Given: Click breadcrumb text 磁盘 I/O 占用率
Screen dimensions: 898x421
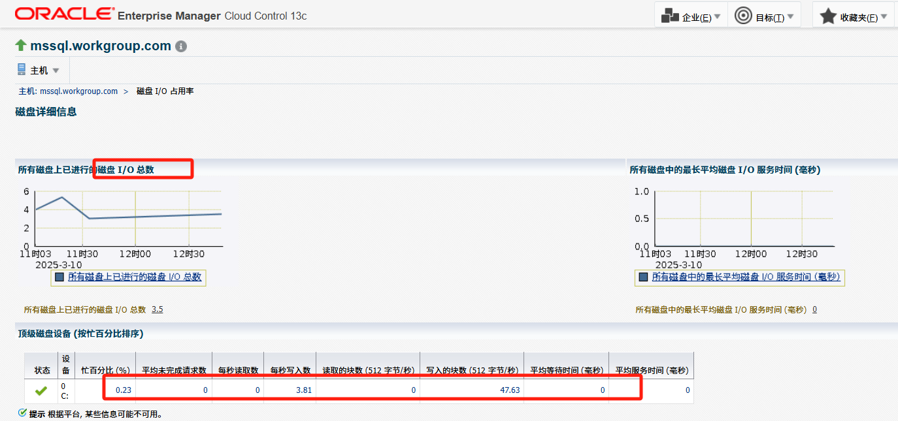Looking at the screenshot, I should (x=165, y=91).
